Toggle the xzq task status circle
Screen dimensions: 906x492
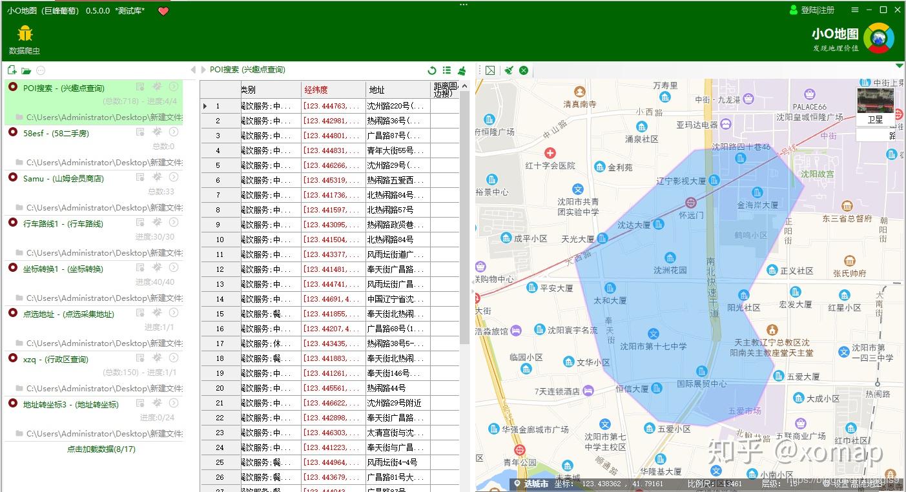point(12,358)
